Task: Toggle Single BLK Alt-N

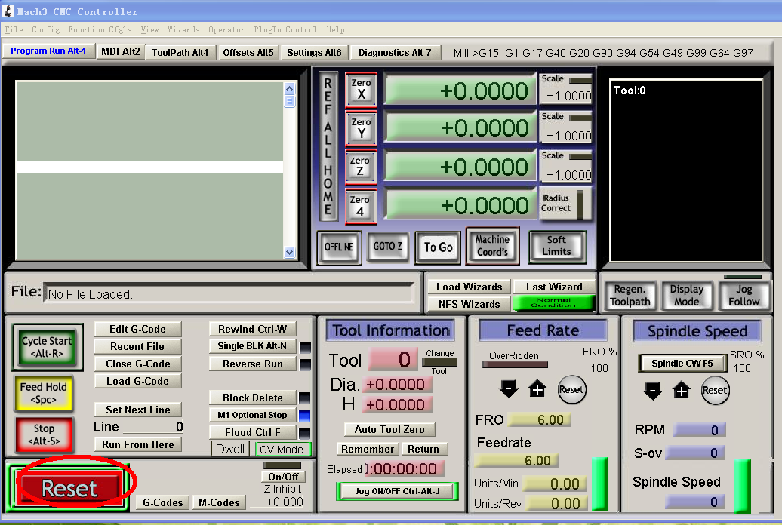Action: tap(252, 346)
